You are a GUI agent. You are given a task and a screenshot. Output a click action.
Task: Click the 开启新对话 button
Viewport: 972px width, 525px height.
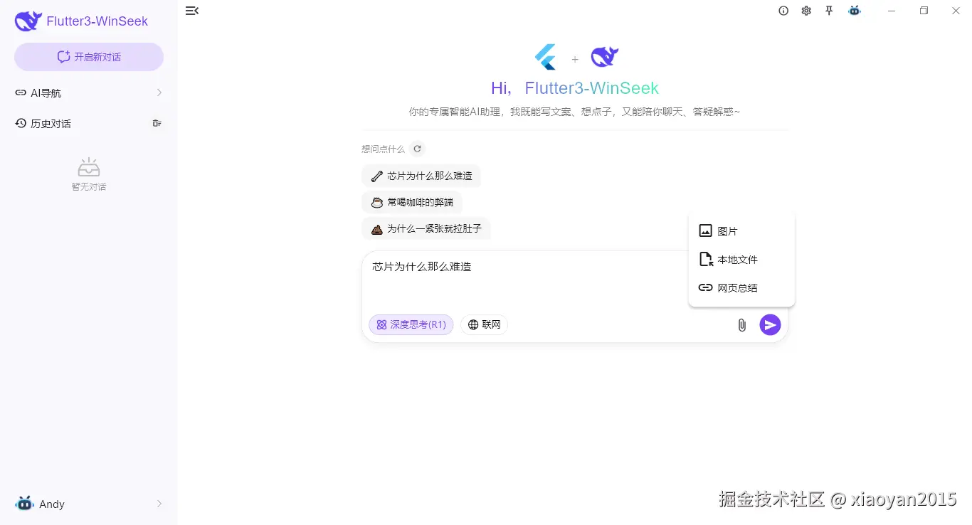point(88,56)
